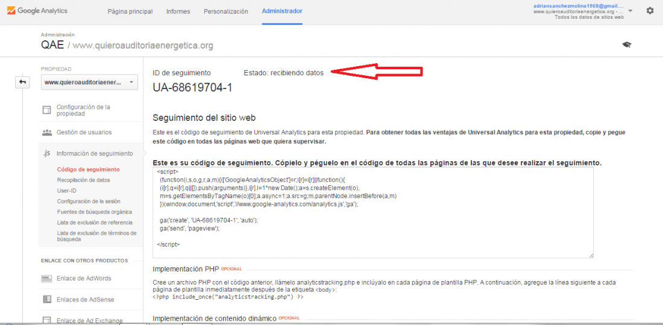Click 'ID de seguimiento' label
Image resolution: width=663 pixels, height=325 pixels.
click(x=181, y=73)
